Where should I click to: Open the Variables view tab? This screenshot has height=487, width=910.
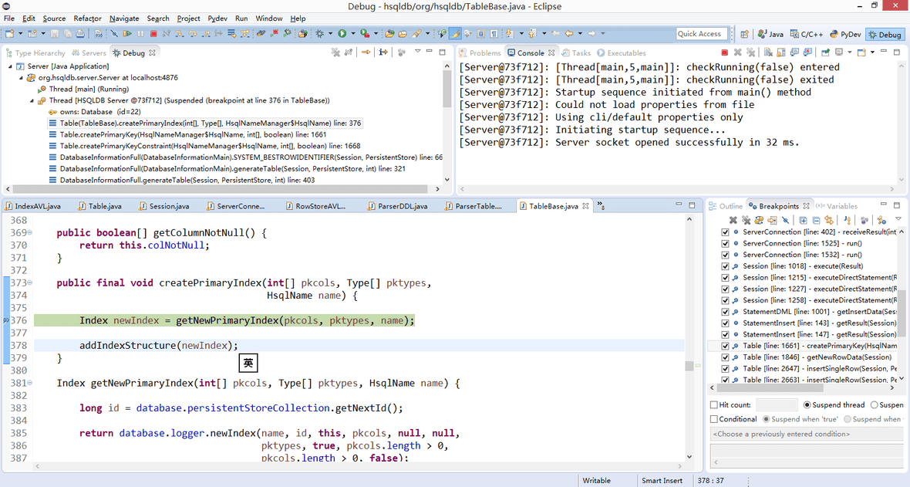pos(837,206)
